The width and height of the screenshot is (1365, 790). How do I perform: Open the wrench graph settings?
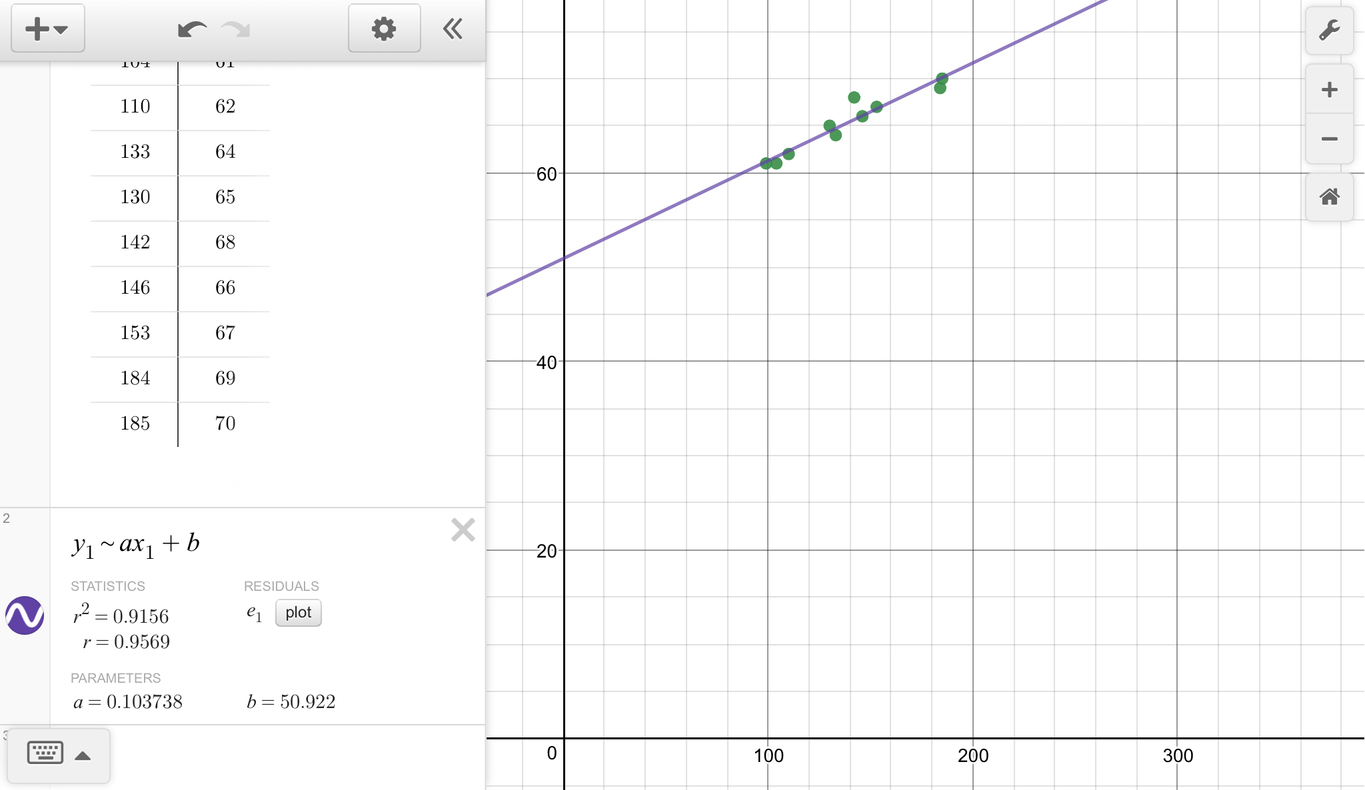click(x=1329, y=31)
